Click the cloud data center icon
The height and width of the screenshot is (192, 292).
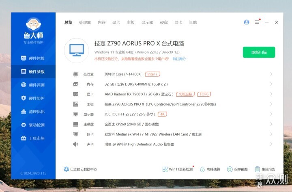(x=66, y=169)
